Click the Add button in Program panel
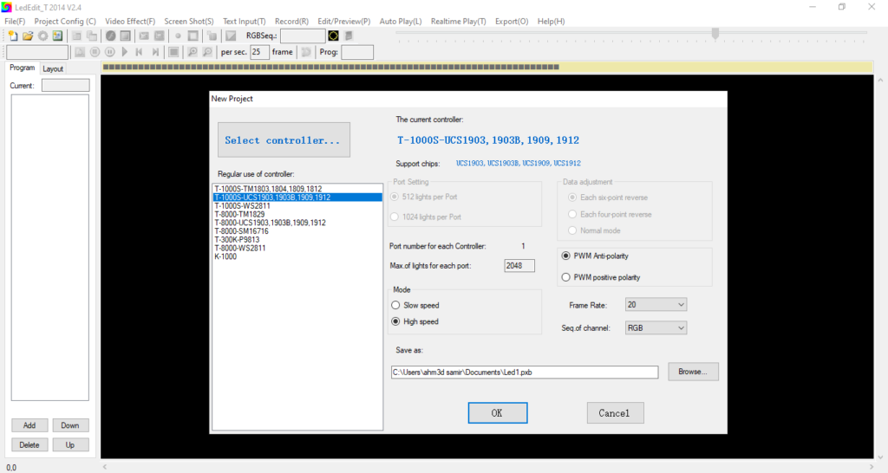888x473 pixels. [29, 425]
